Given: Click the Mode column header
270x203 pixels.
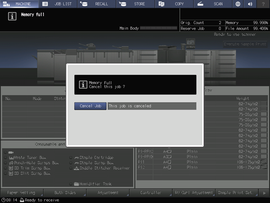Looking at the screenshot, I should pyautogui.click(x=37, y=98).
